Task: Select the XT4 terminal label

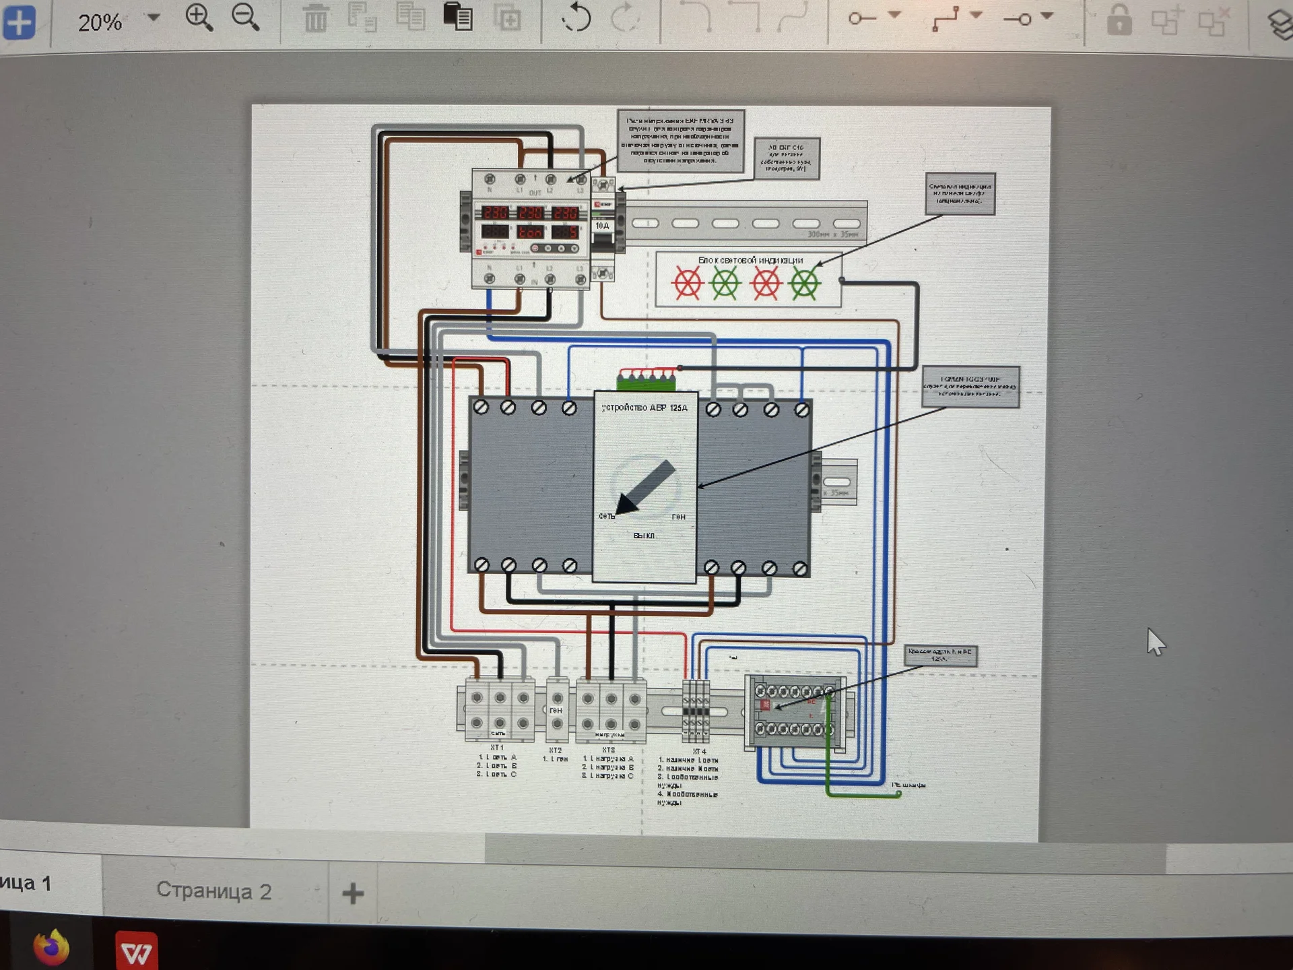Action: tap(700, 751)
